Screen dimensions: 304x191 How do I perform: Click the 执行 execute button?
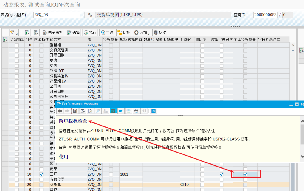pos(90,33)
